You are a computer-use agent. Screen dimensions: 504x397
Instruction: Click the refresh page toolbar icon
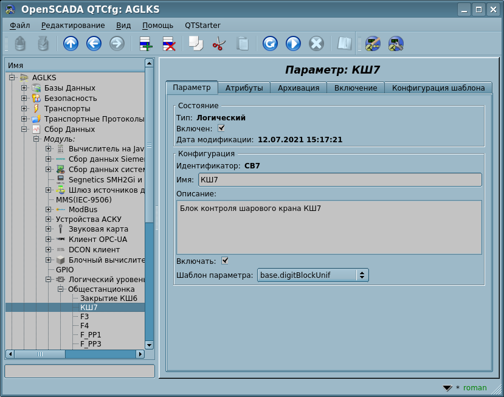pyautogui.click(x=270, y=44)
